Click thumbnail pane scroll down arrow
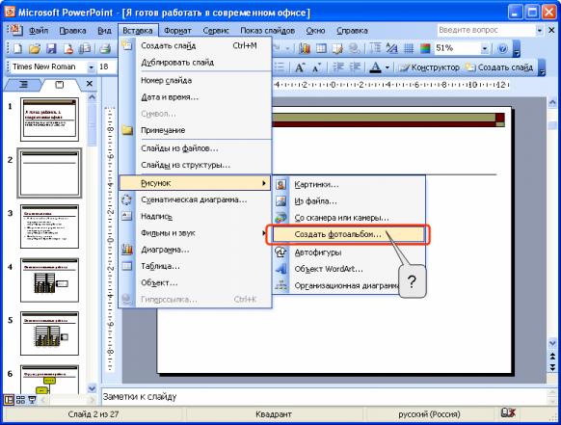 (92, 388)
